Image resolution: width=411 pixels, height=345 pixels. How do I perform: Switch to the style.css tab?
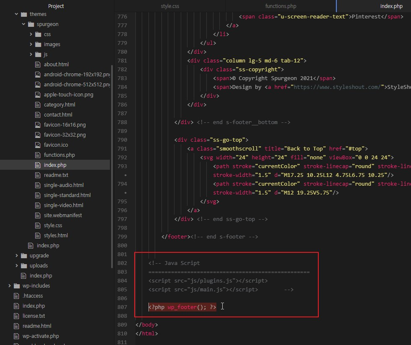170,6
